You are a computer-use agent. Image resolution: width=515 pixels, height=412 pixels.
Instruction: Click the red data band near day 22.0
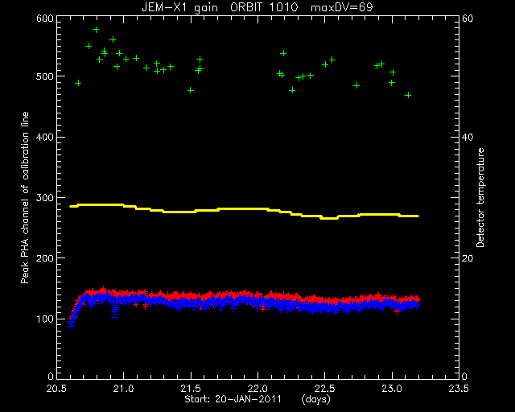tap(258, 295)
